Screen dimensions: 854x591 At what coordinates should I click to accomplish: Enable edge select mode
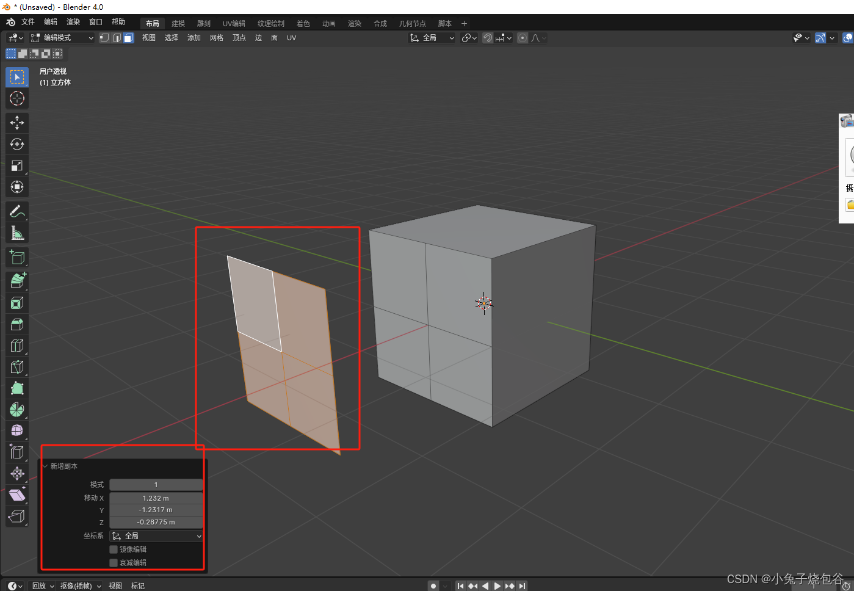point(117,38)
